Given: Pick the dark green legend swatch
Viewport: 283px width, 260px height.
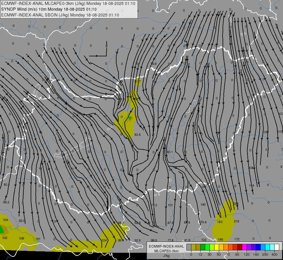Looking at the screenshot, I should (x=203, y=247).
